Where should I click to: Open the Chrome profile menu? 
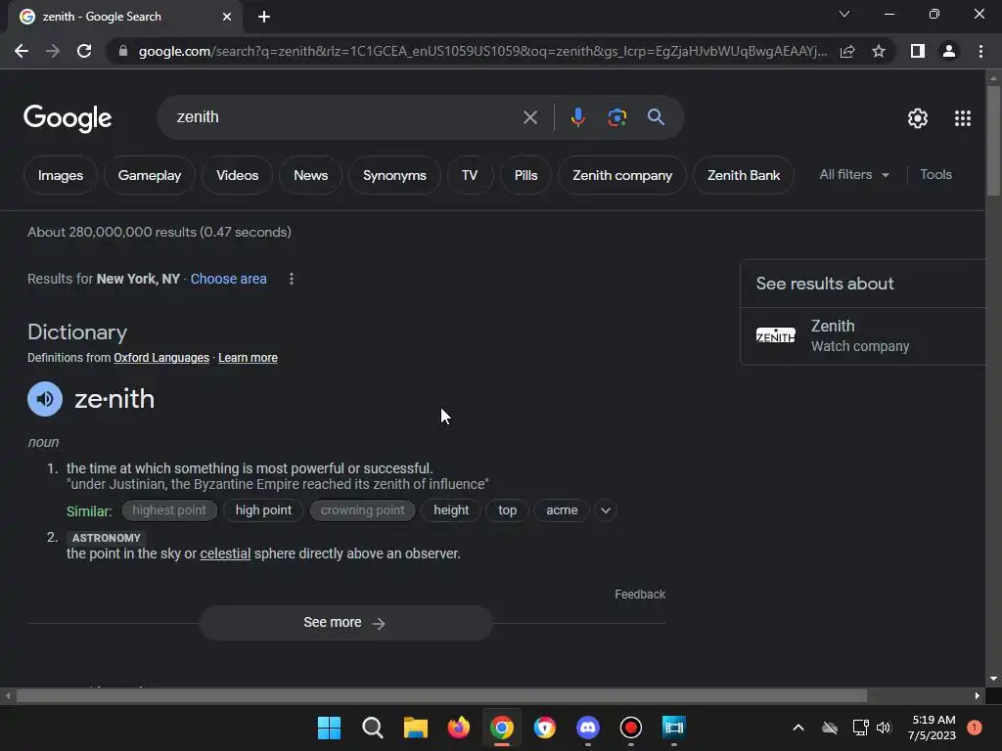coord(949,51)
